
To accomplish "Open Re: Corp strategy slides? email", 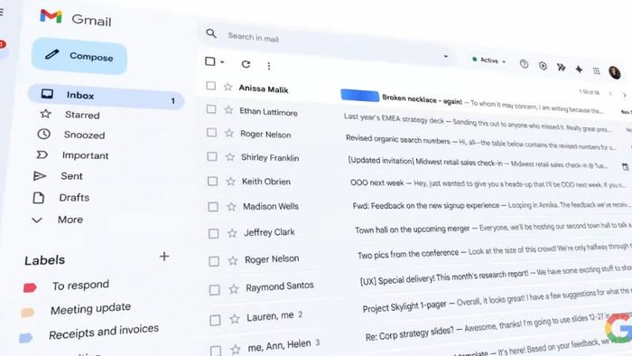I will click(x=410, y=333).
